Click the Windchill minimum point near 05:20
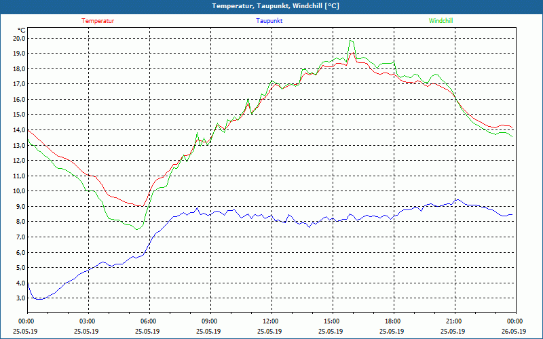 (137, 229)
